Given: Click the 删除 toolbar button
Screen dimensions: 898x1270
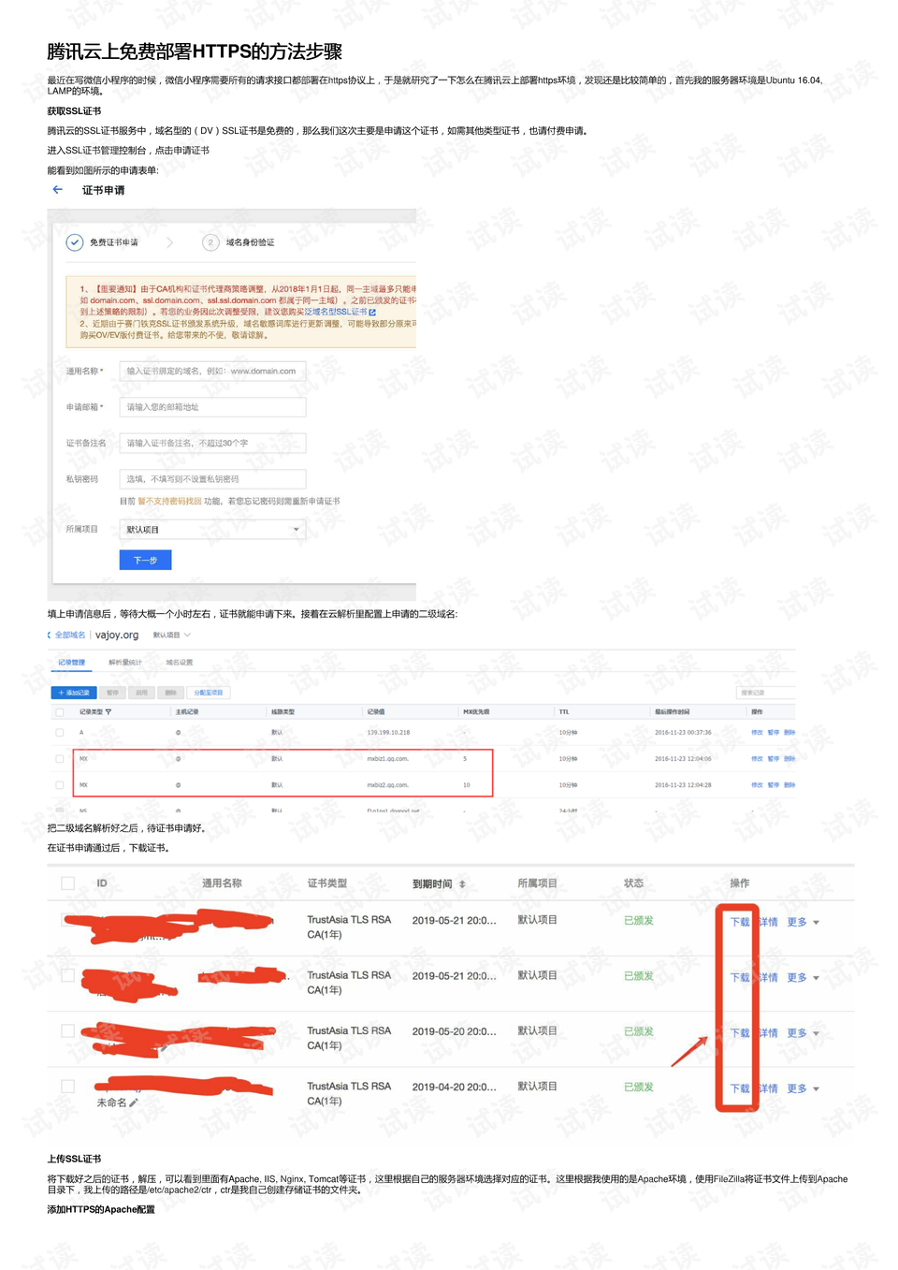Looking at the screenshot, I should pos(170,693).
